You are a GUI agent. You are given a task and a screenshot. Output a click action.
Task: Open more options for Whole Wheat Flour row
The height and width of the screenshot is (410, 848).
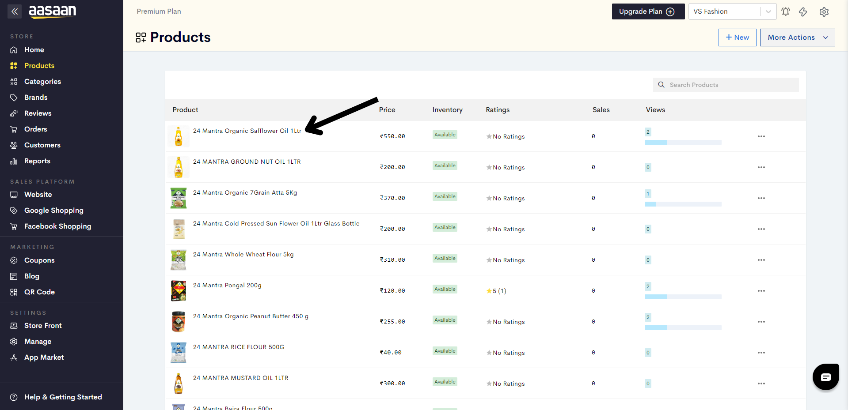[x=761, y=260]
